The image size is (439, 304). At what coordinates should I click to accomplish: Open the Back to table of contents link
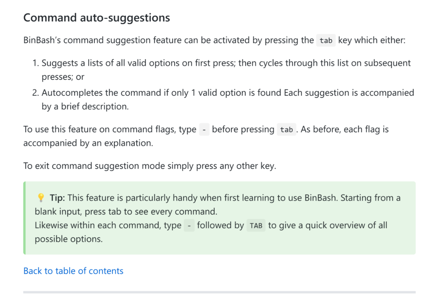point(73,271)
